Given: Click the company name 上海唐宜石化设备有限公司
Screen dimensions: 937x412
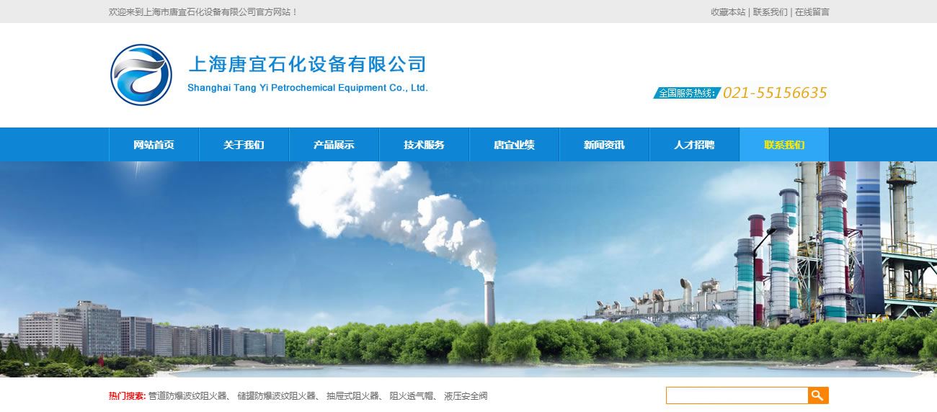Looking at the screenshot, I should 307,64.
